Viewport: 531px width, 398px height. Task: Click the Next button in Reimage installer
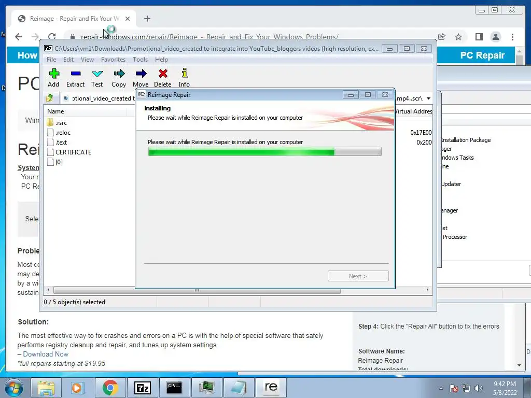pos(358,276)
